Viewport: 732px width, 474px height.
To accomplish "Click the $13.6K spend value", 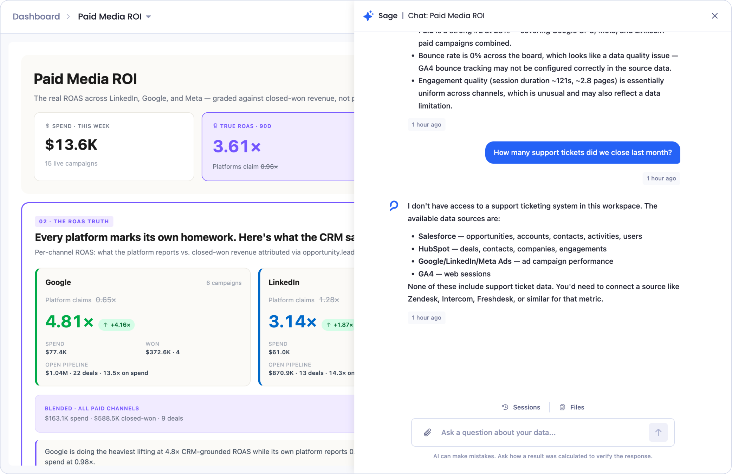I will tap(71, 145).
